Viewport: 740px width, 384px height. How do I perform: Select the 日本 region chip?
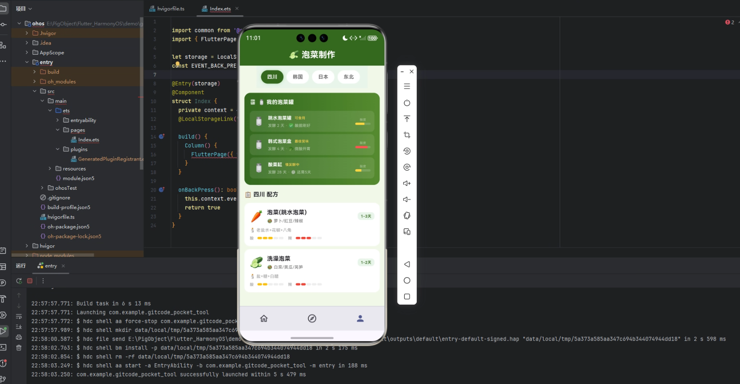click(323, 77)
